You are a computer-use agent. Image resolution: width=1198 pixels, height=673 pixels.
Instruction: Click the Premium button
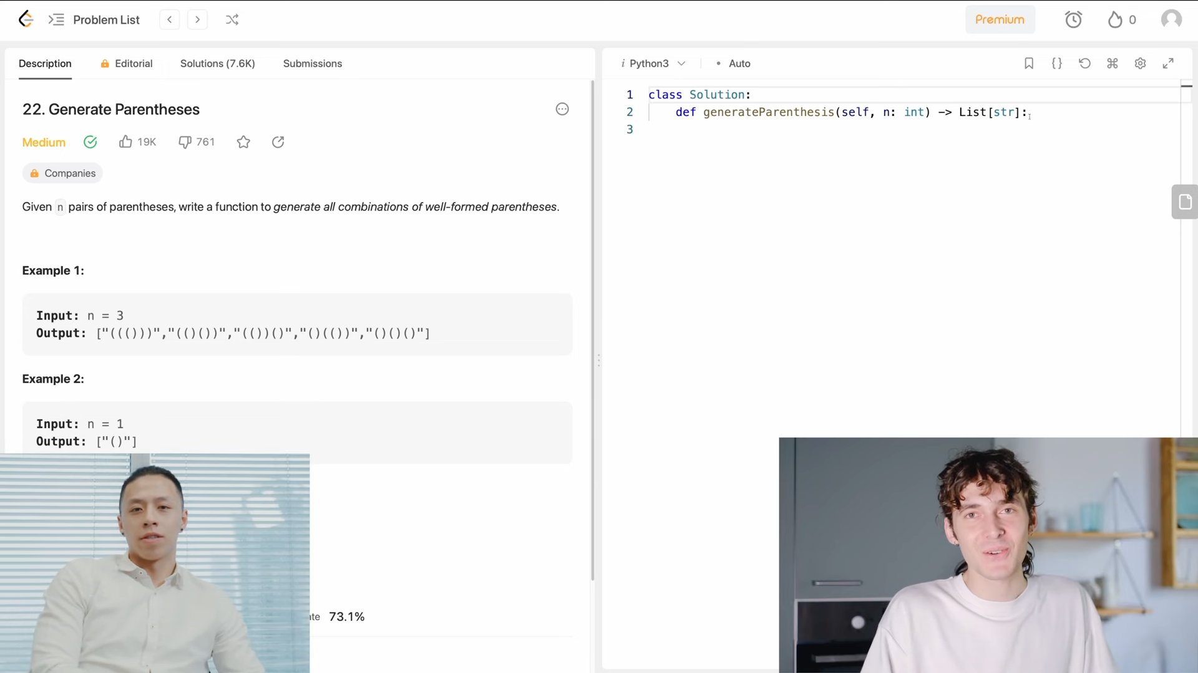tap(1000, 19)
